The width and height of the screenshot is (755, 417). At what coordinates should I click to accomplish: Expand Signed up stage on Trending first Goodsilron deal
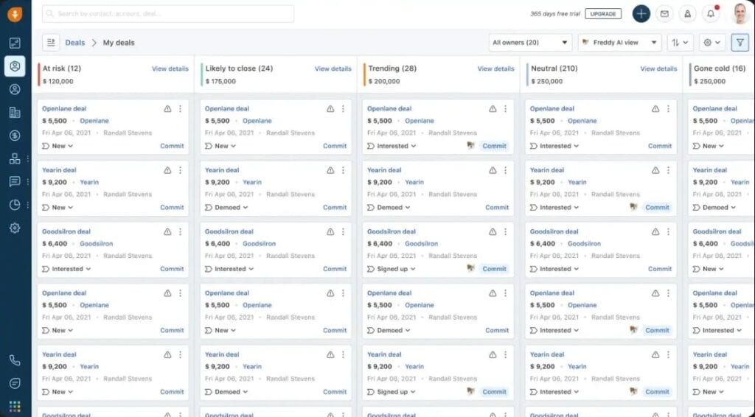(x=392, y=269)
